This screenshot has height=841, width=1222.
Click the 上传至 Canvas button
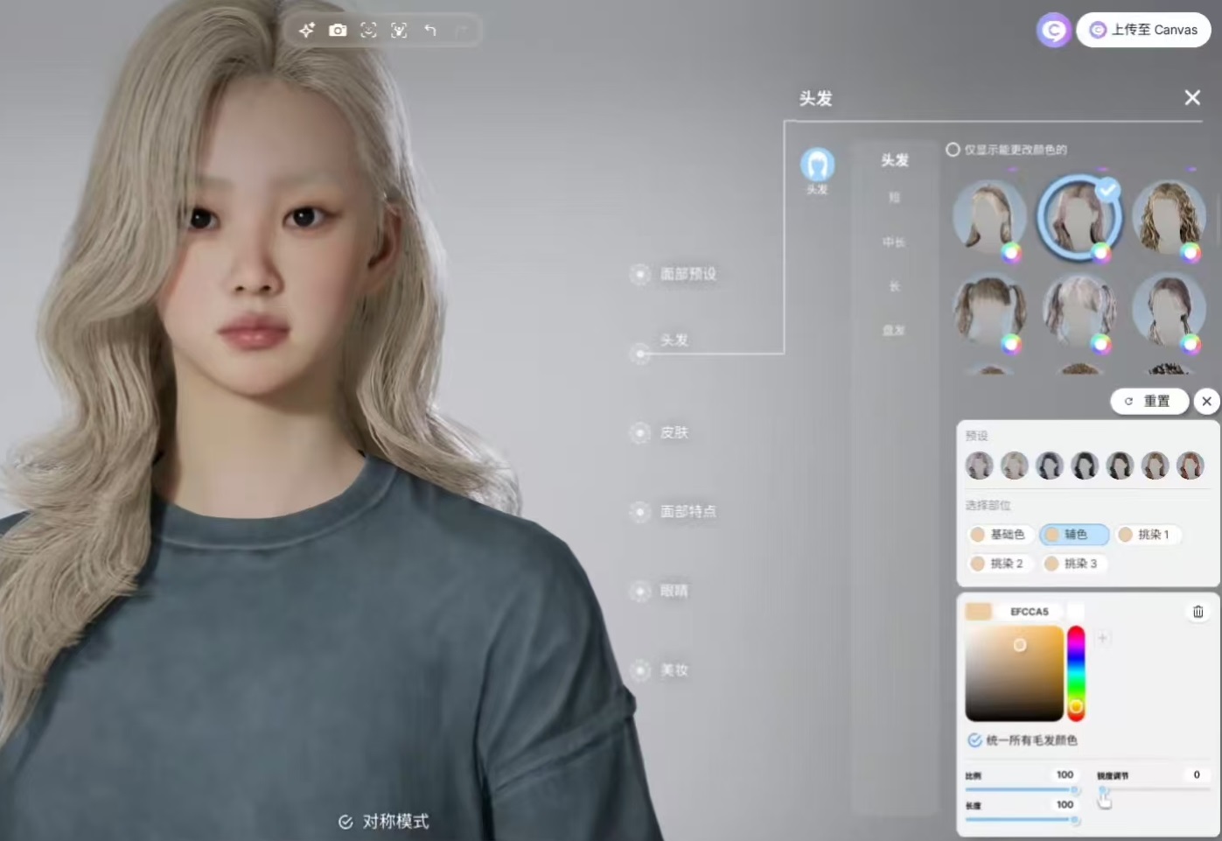click(1143, 30)
